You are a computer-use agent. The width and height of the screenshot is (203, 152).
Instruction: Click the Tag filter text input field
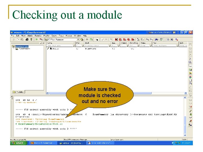coord(164,46)
